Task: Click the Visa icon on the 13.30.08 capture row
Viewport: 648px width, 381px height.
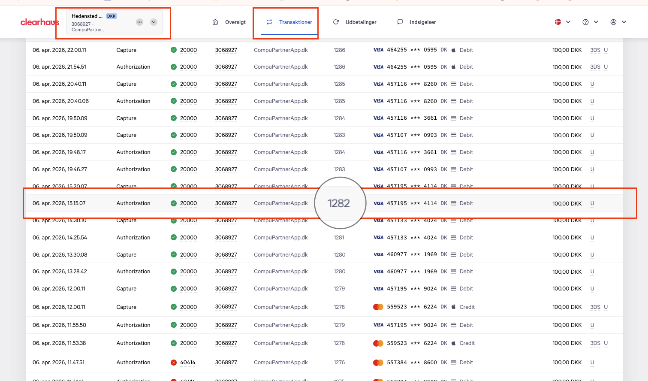Action: tap(378, 255)
